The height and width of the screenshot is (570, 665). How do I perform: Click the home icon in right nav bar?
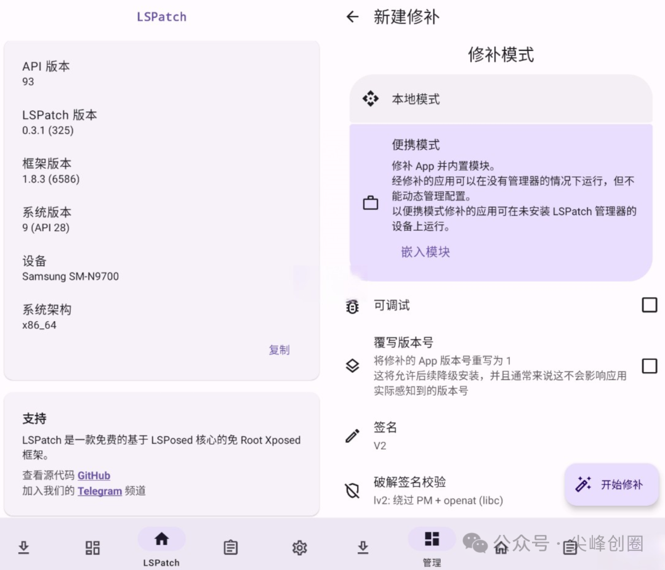point(501,547)
